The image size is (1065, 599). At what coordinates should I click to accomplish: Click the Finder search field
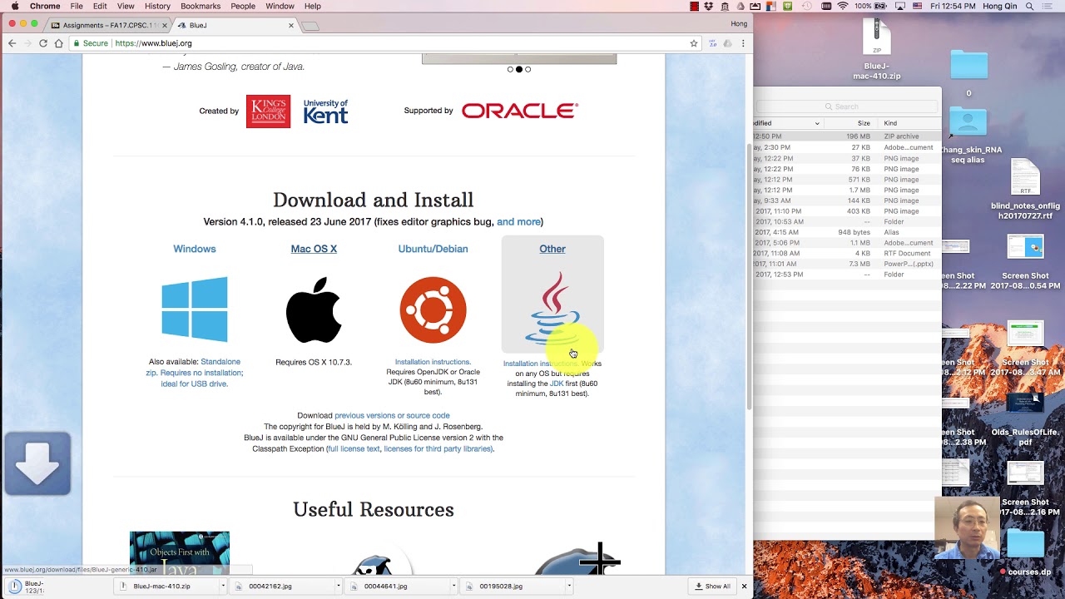(848, 106)
